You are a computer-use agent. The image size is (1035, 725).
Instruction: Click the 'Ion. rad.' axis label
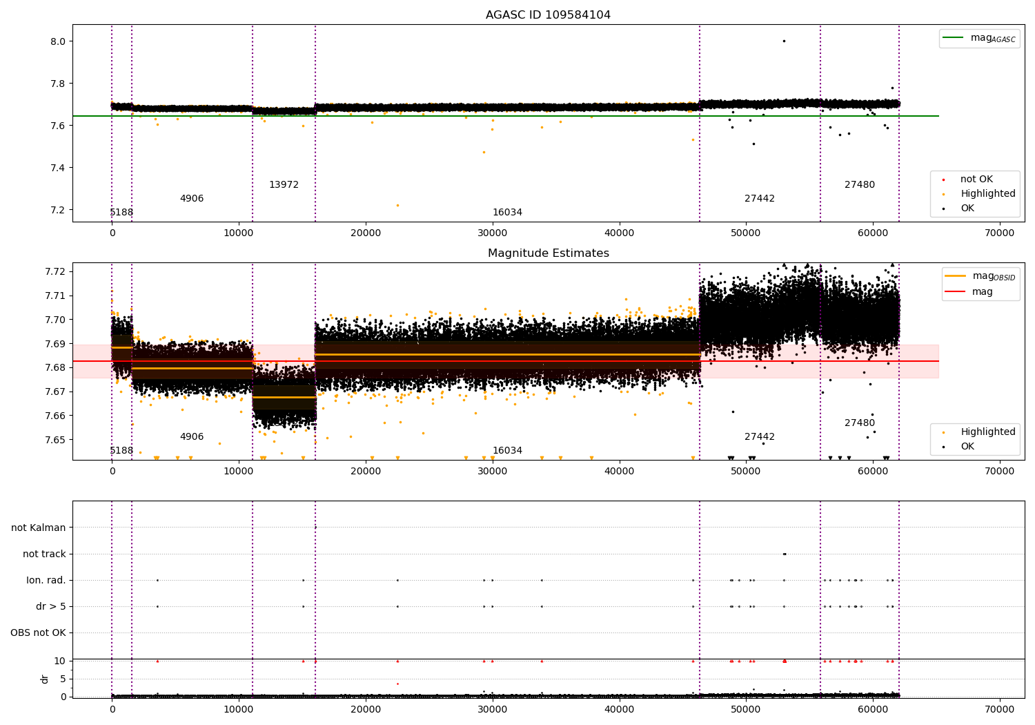tap(46, 580)
